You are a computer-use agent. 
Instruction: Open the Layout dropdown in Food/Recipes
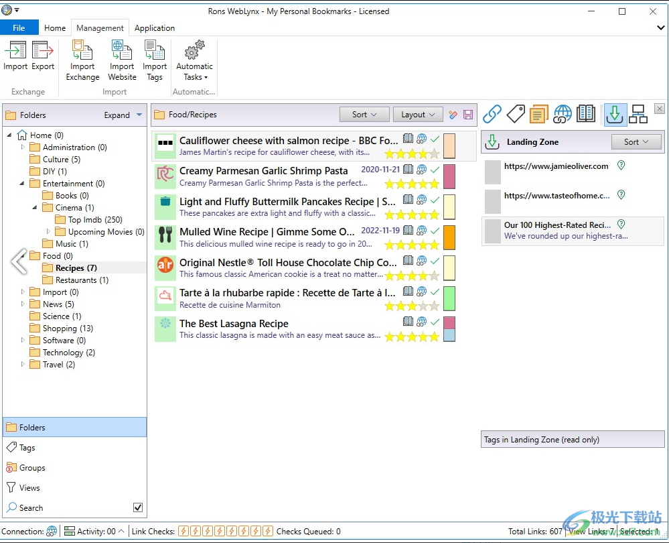pyautogui.click(x=418, y=115)
